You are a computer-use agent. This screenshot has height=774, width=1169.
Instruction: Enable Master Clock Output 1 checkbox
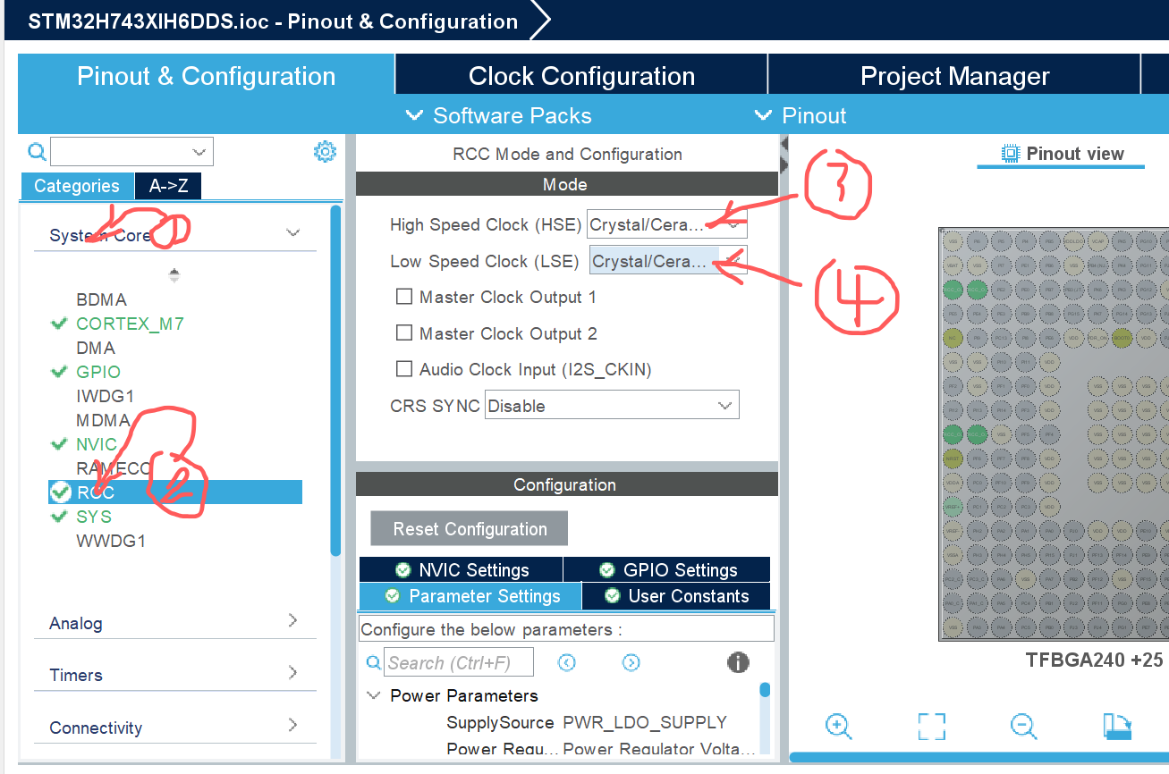click(x=404, y=297)
